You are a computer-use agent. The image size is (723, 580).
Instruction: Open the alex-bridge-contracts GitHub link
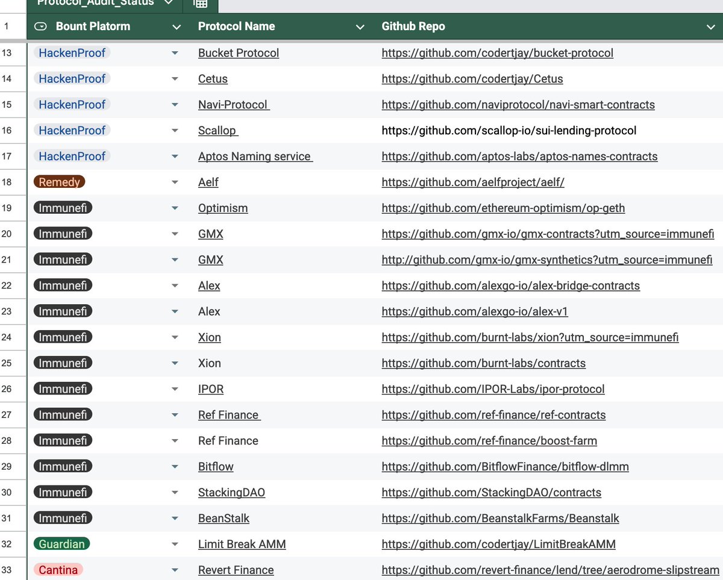click(x=511, y=286)
